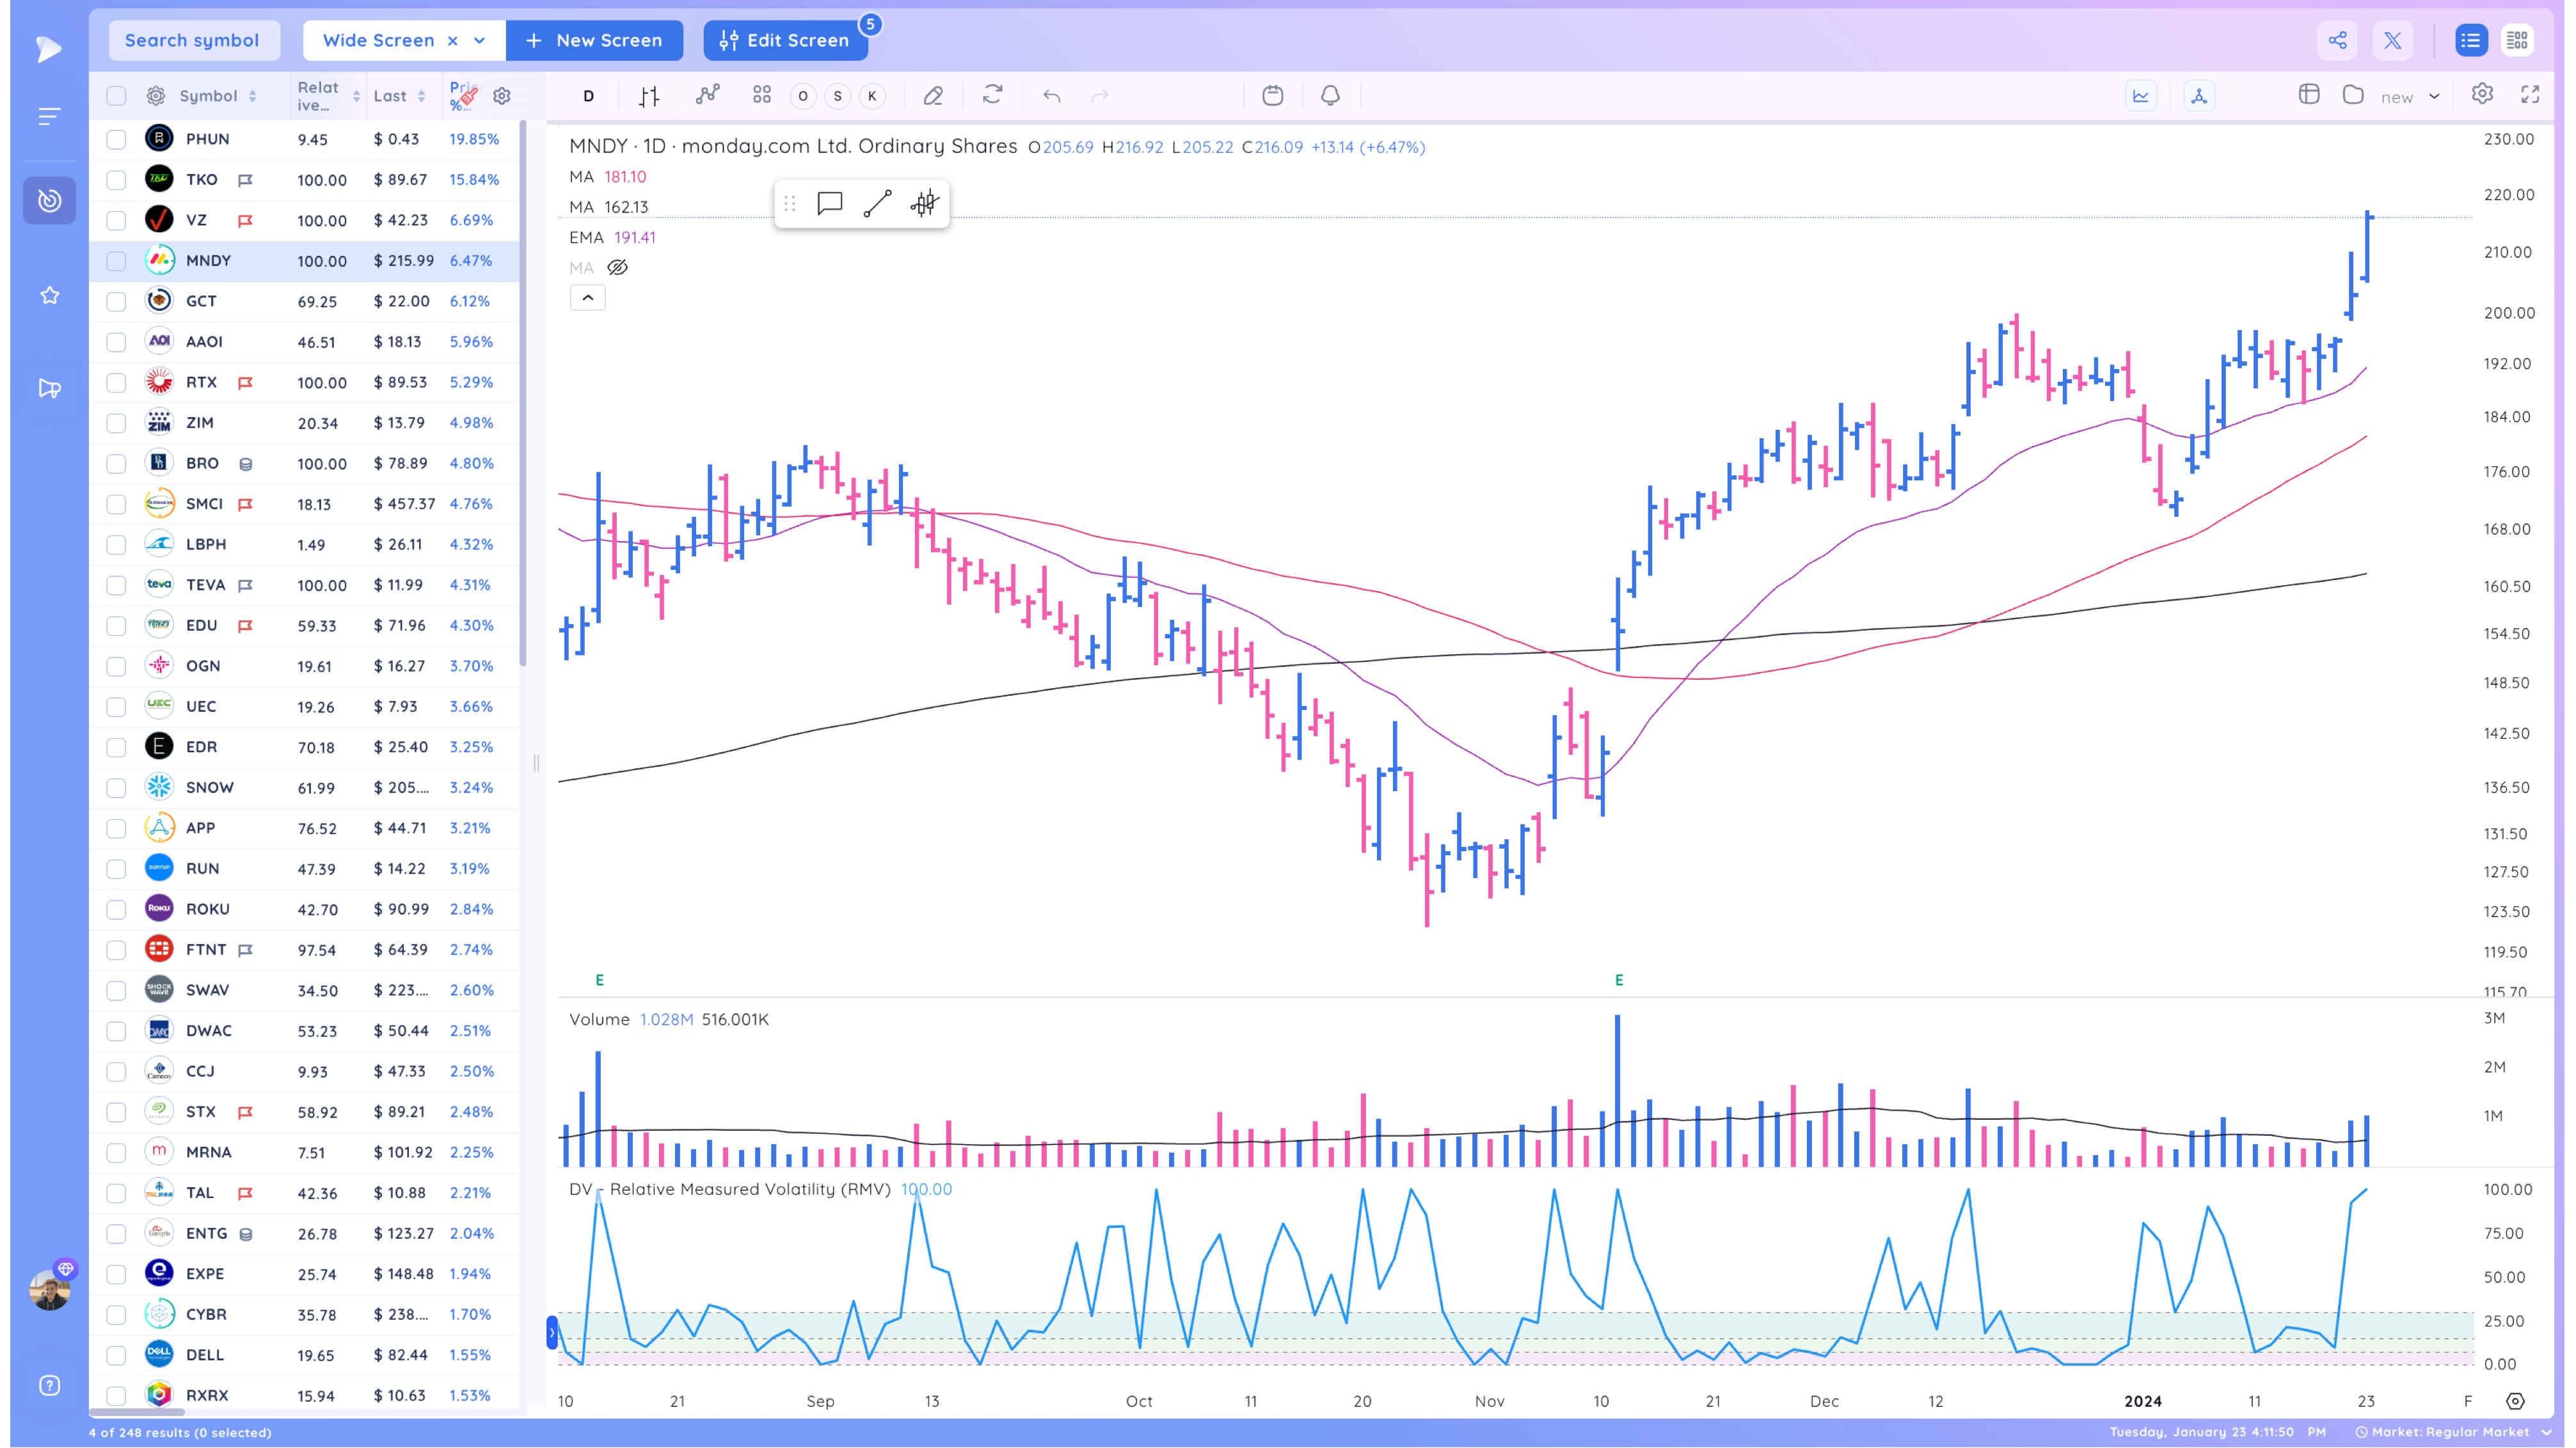
Task: Collapse the indicator legend chevron
Action: (588, 298)
